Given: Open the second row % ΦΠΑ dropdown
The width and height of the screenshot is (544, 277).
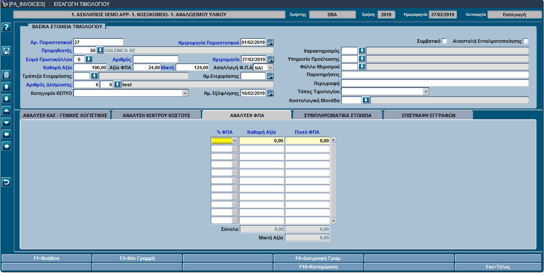Looking at the screenshot, I should [x=235, y=149].
